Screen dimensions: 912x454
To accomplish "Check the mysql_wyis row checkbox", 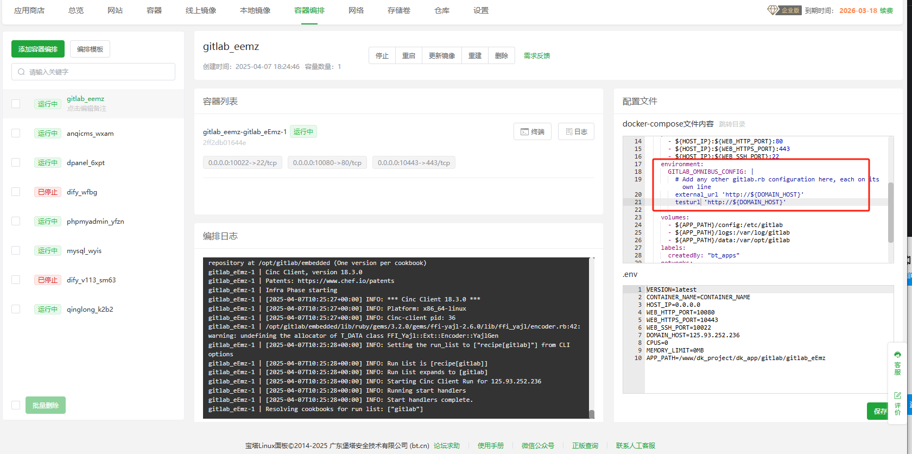I will [x=16, y=250].
